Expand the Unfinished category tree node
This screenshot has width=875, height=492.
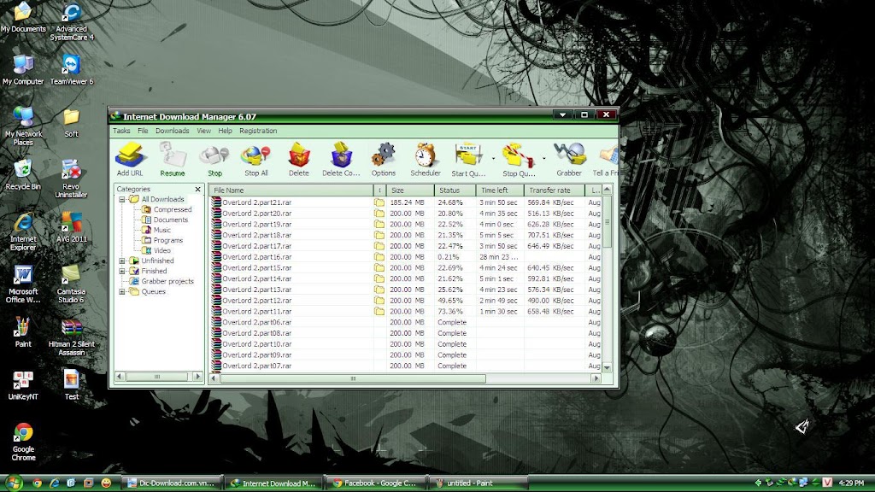122,261
